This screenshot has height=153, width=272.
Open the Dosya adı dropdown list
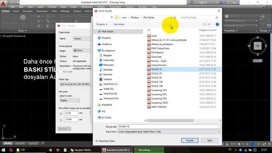click(219, 127)
